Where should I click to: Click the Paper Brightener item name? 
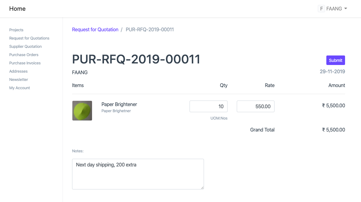tap(119, 104)
